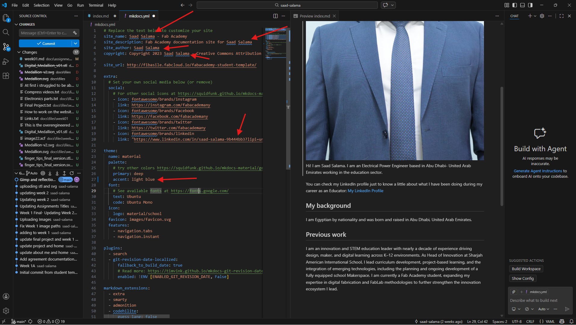Open the Selection menu

tap(42, 5)
